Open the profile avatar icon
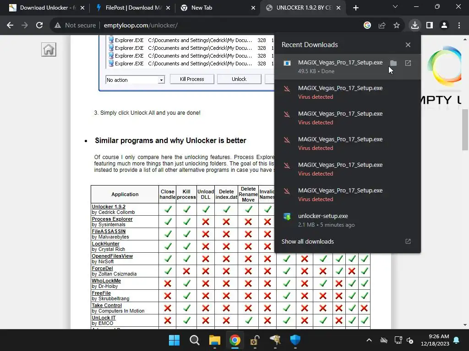Image resolution: width=469 pixels, height=351 pixels. pyautogui.click(x=444, y=26)
